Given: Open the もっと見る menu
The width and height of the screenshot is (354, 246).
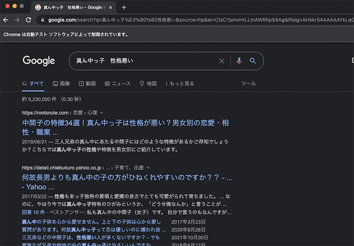Looking at the screenshot, I should click(x=180, y=84).
